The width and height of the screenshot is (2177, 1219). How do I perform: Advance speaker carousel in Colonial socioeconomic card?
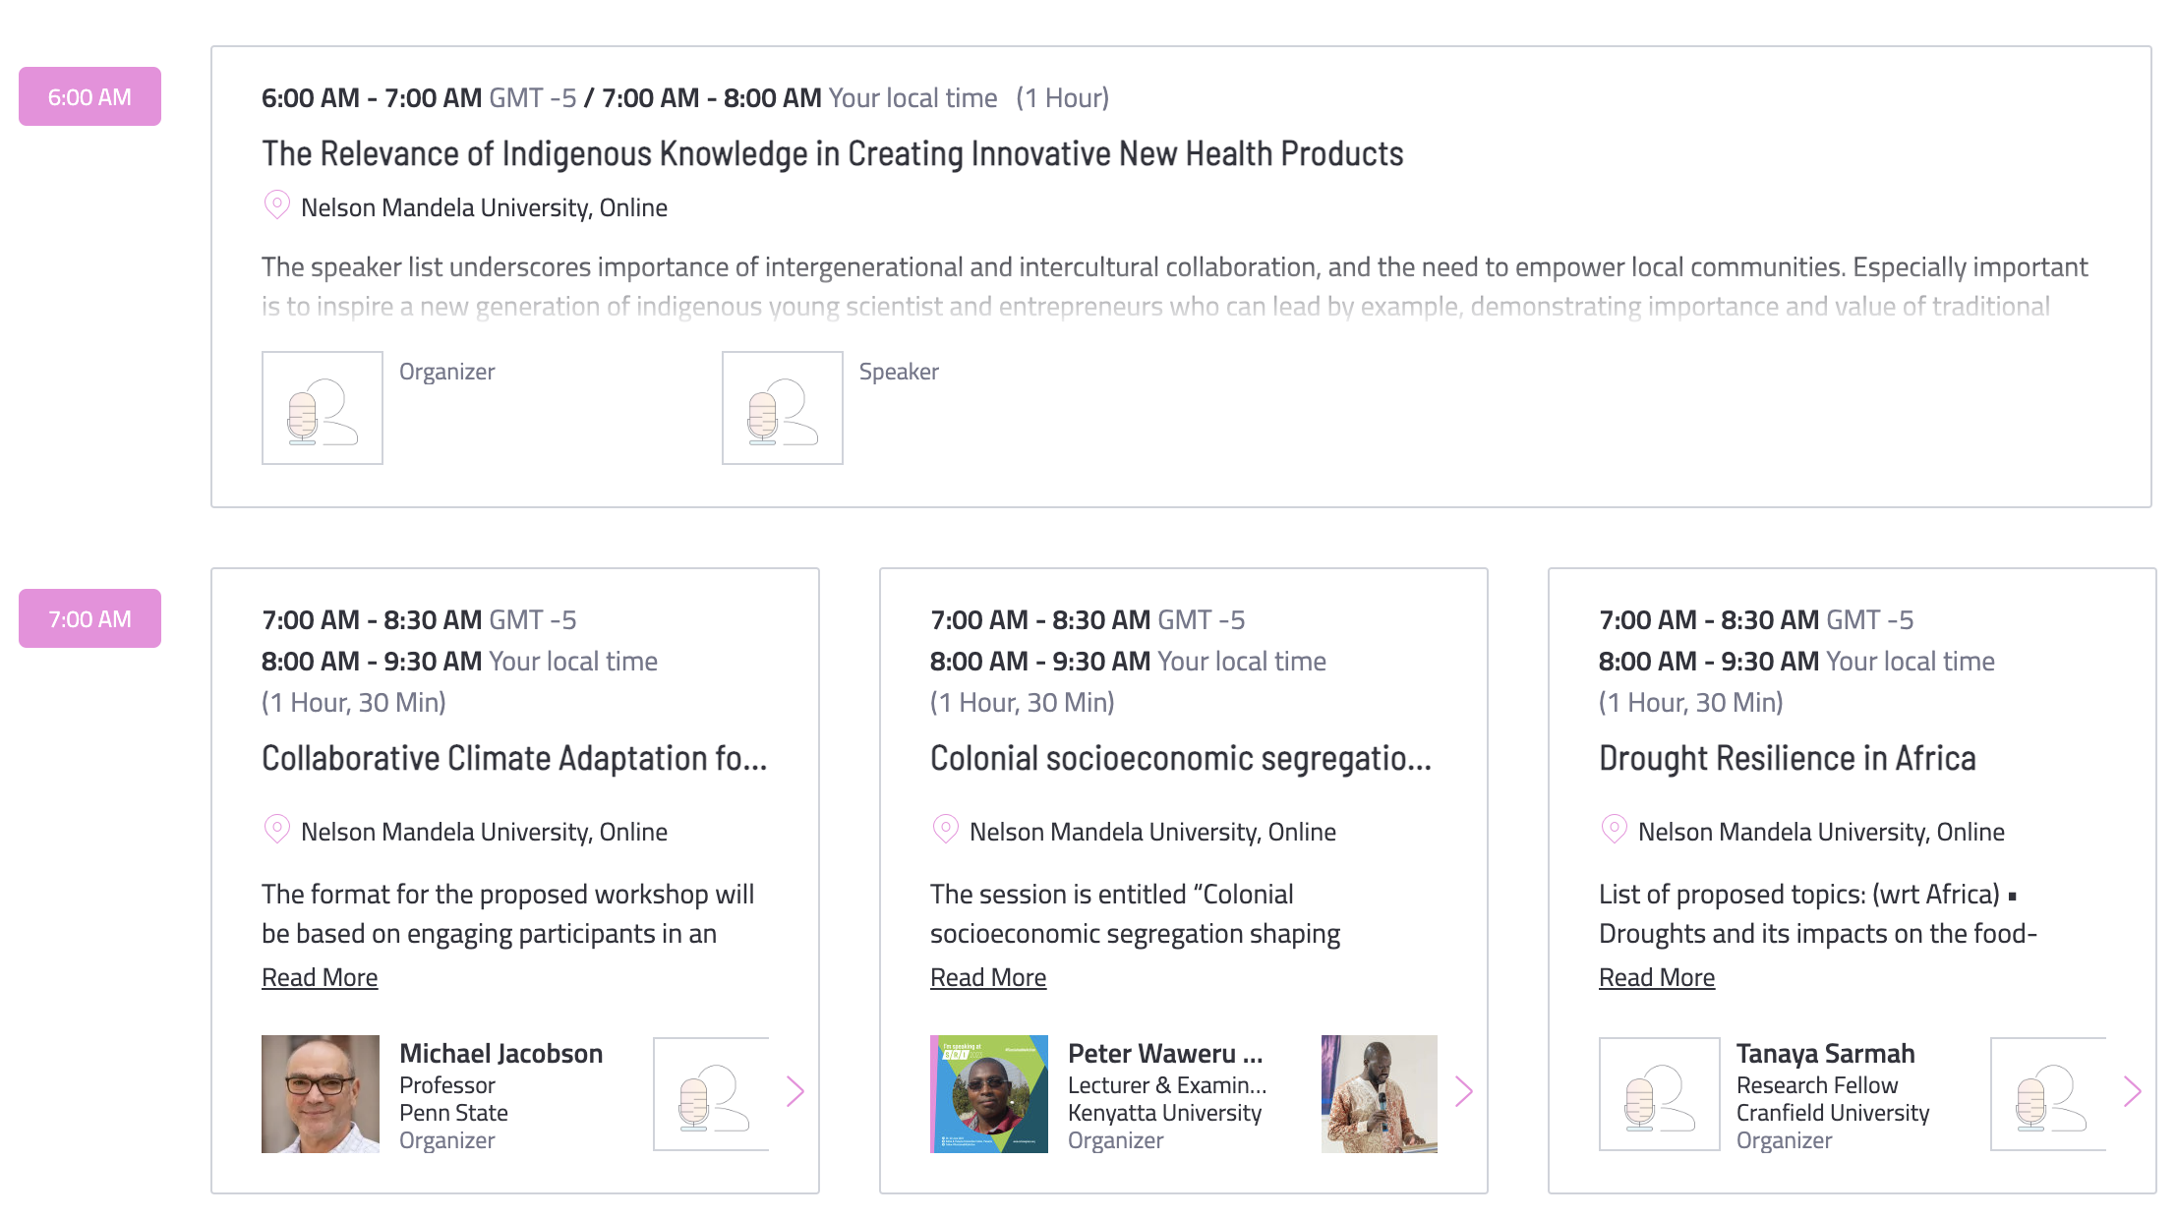tap(1464, 1091)
